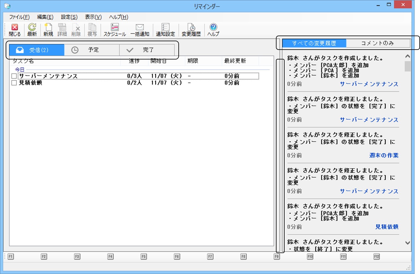Open the 週末の作業 link in history

click(x=384, y=155)
